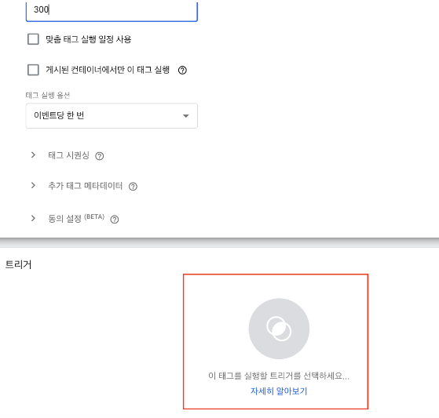This screenshot has height=418, width=439.
Task: Click the 동의 설정 label text
Action: [x=64, y=219]
